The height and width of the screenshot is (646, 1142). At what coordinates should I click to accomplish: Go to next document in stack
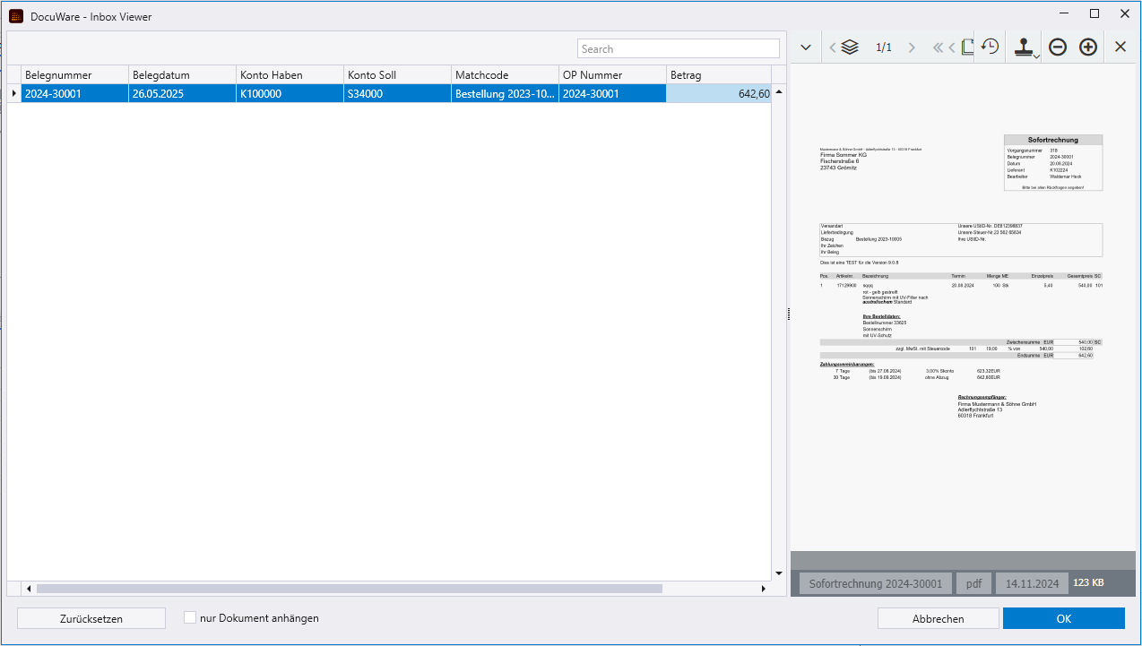click(912, 47)
